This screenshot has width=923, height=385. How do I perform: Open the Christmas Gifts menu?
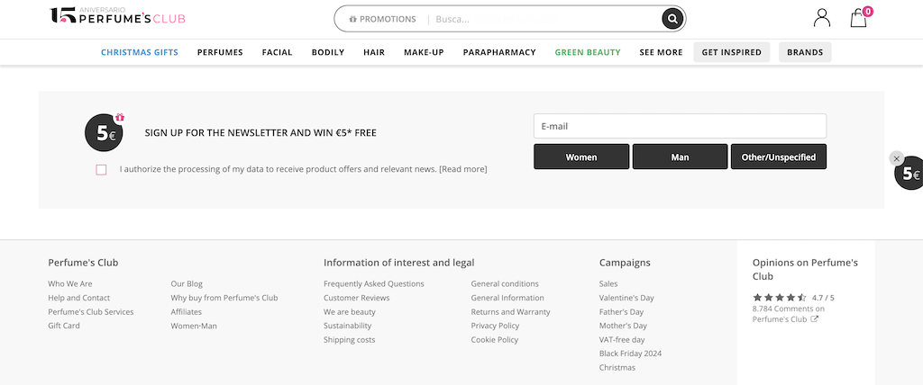[x=140, y=52]
